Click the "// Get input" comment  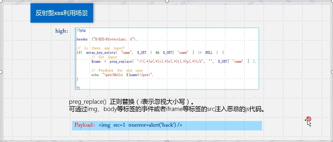click(104, 57)
